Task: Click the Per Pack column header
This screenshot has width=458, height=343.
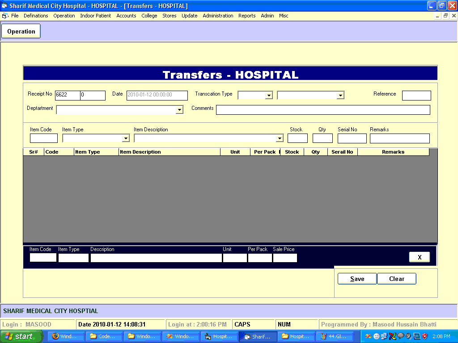Action: click(x=265, y=152)
